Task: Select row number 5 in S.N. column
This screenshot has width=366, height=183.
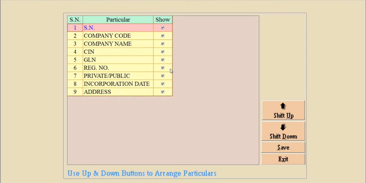Action: coord(75,60)
